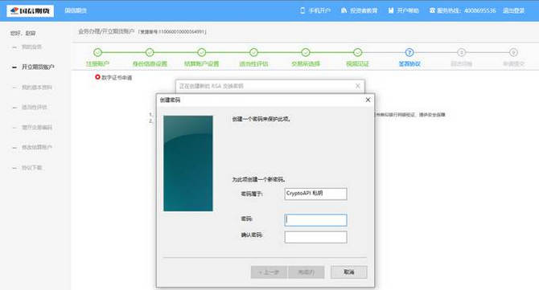Close the 创建密码 dialog with the X

click(x=368, y=100)
